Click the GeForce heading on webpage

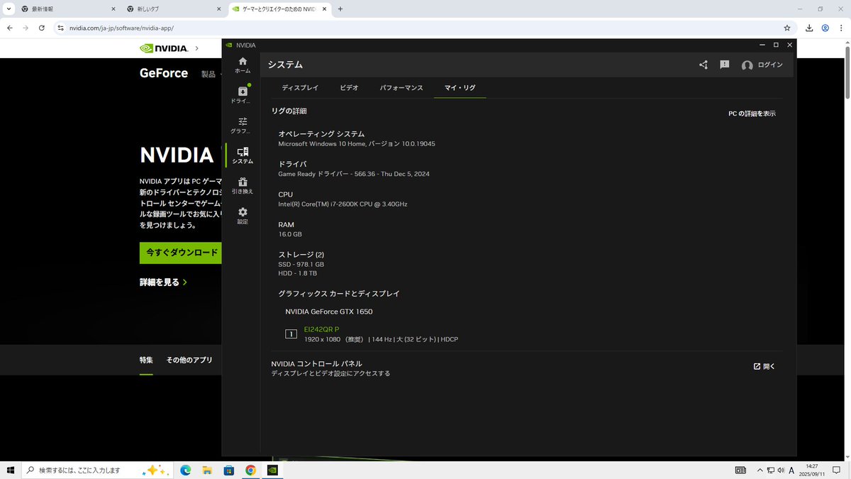pyautogui.click(x=164, y=73)
